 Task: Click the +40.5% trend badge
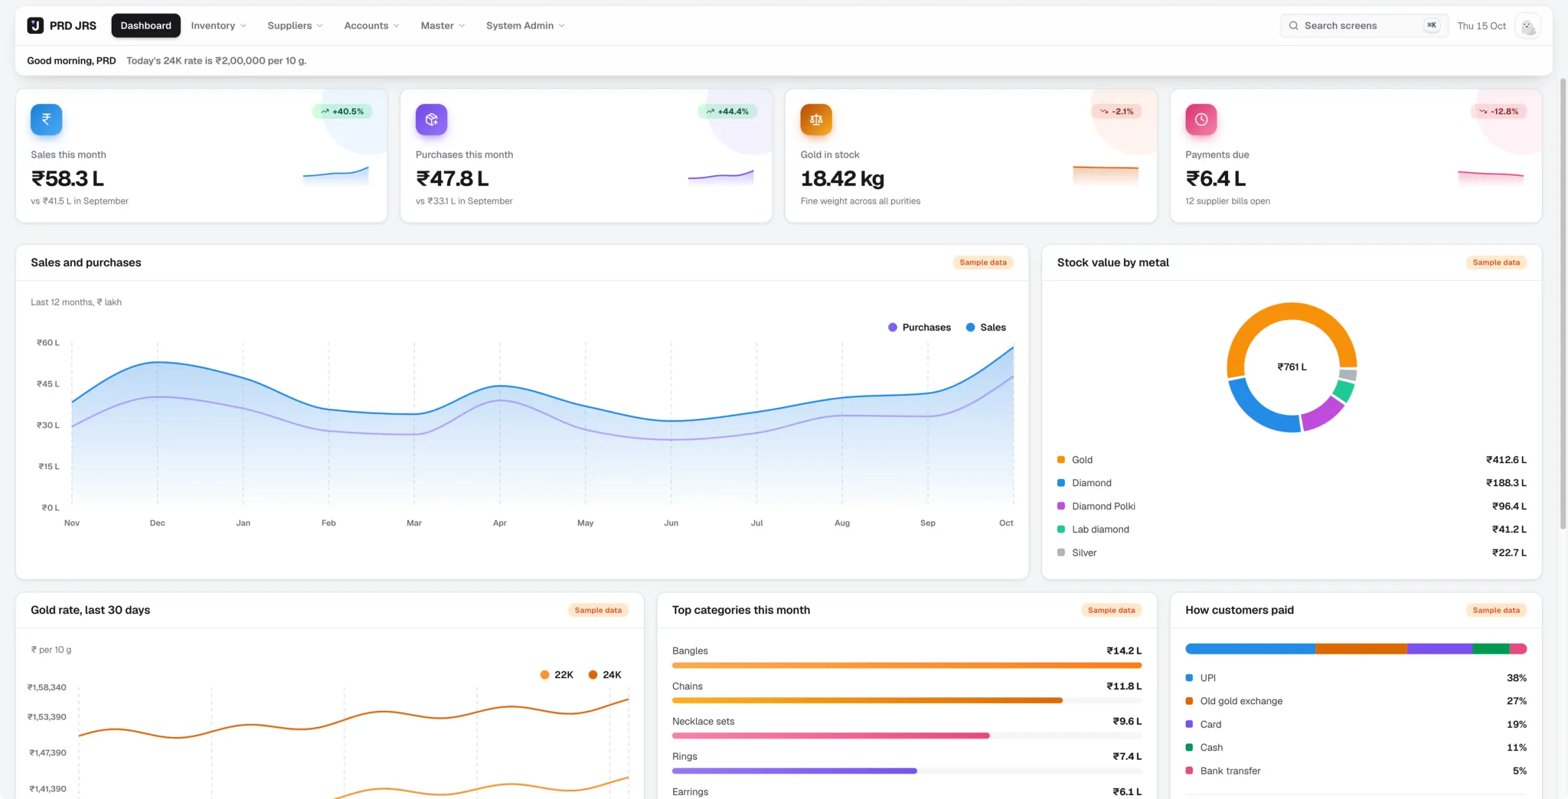click(x=342, y=112)
